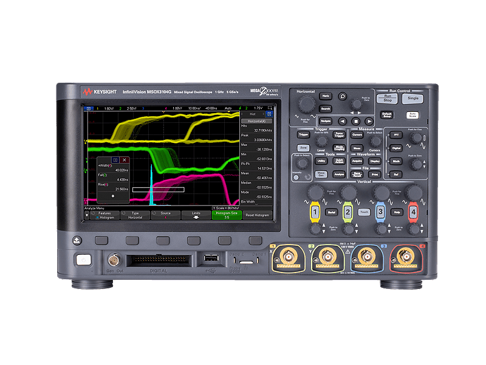Tap the Navigate key
The height and width of the screenshot is (365, 486).
click(x=326, y=121)
